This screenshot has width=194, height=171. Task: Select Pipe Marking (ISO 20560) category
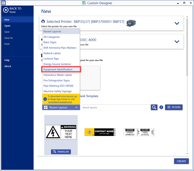(x=61, y=86)
